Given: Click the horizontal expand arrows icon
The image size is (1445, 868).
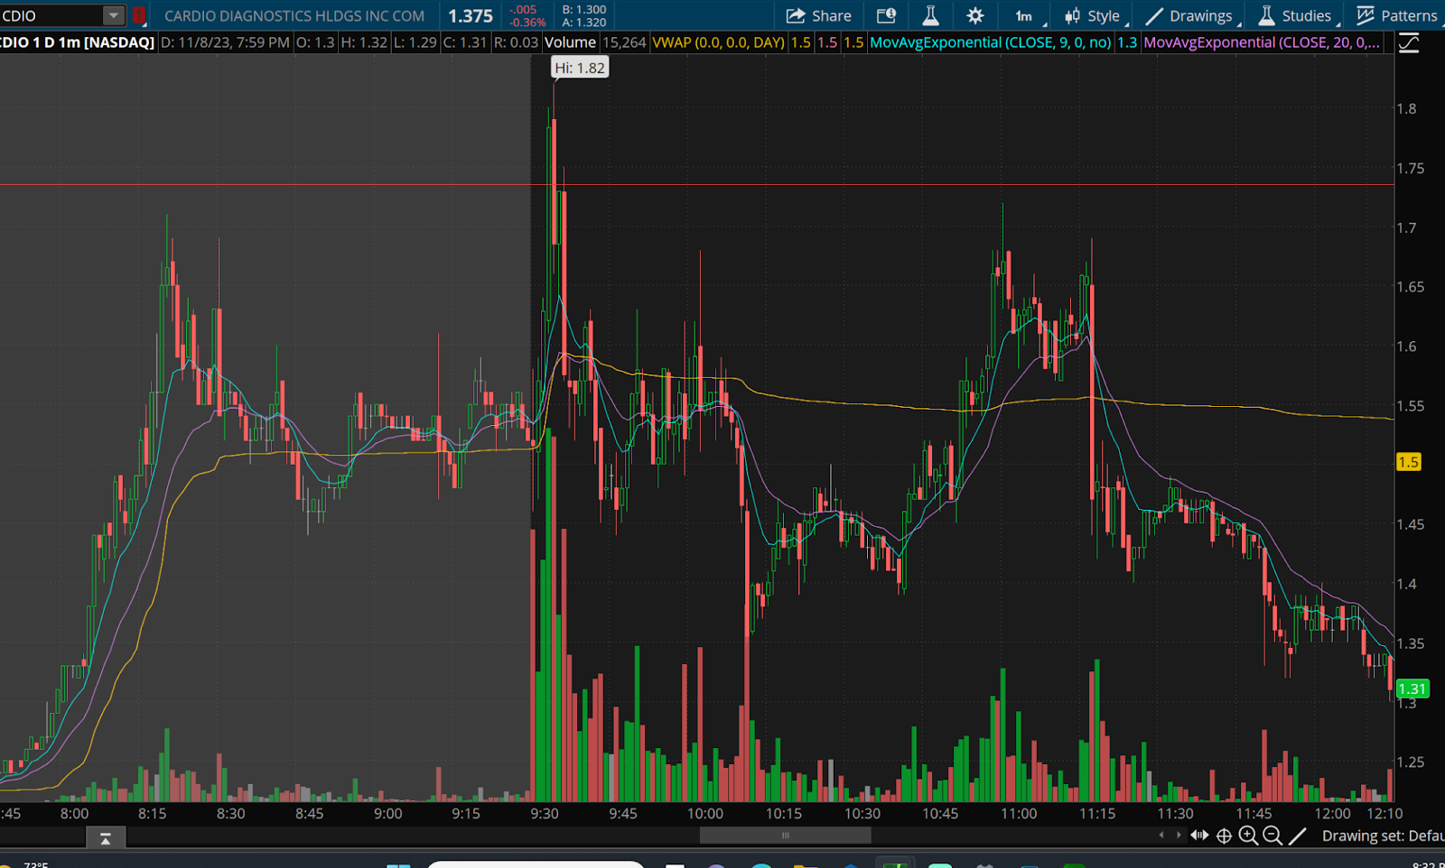Looking at the screenshot, I should 1199,836.
